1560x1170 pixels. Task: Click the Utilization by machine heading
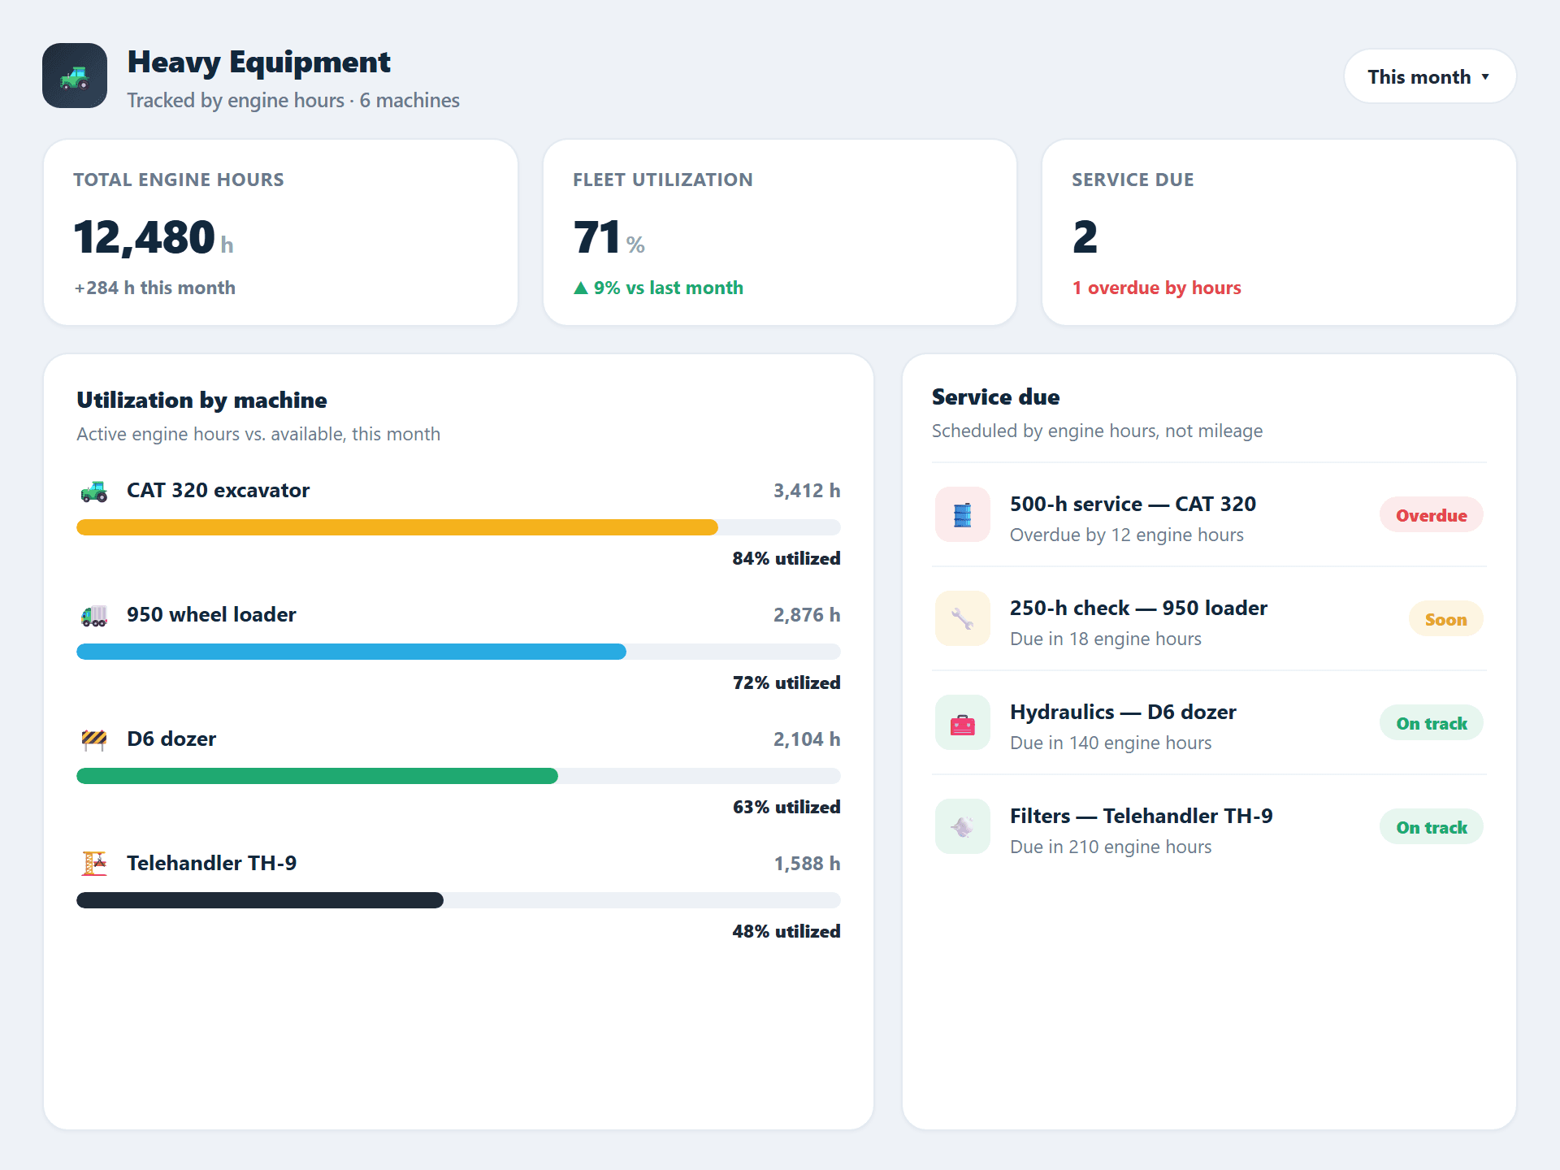tap(201, 400)
